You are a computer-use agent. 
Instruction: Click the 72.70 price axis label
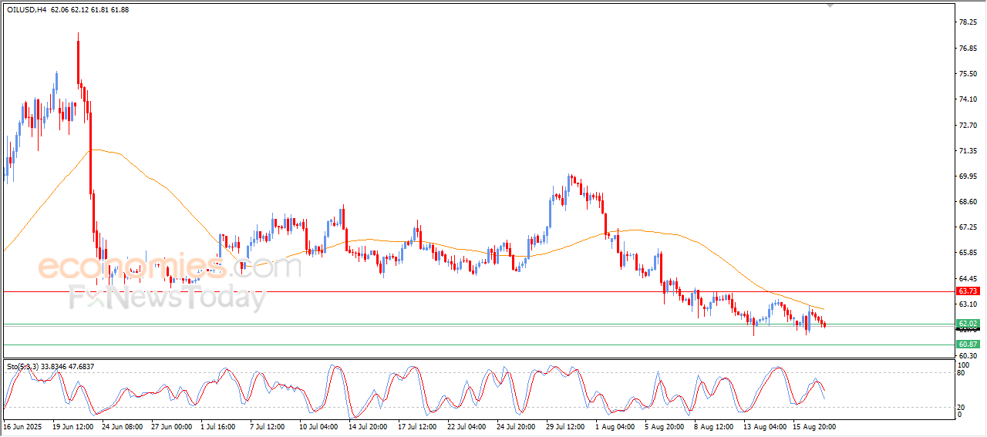[969, 125]
